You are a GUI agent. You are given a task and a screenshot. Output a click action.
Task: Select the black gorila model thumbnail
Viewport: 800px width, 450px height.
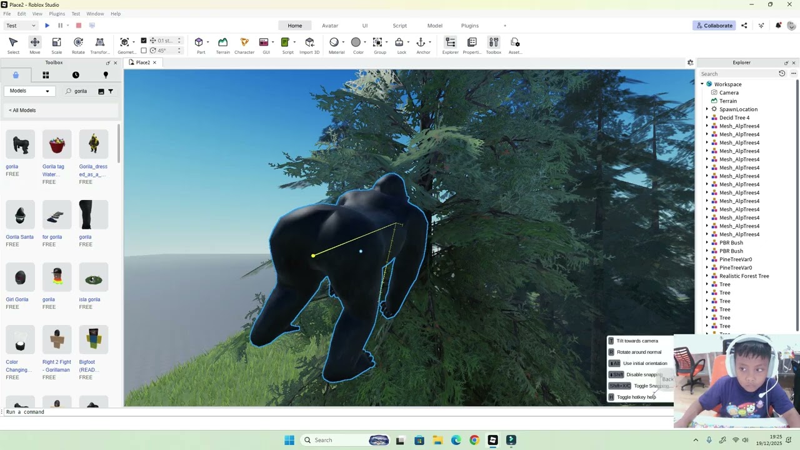coord(21,144)
